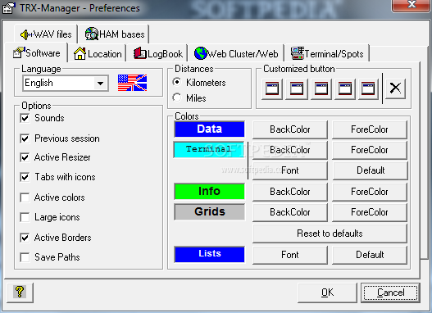Click the third customized button icon
The height and width of the screenshot is (313, 432).
coord(321,89)
